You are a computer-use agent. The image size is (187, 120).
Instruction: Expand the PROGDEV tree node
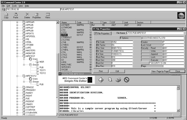click(17, 90)
